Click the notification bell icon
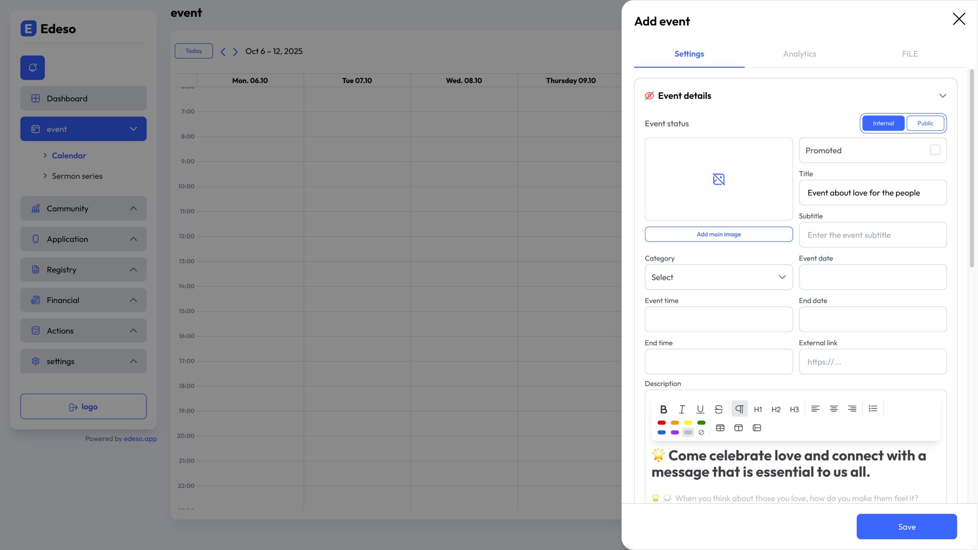 pyautogui.click(x=32, y=68)
